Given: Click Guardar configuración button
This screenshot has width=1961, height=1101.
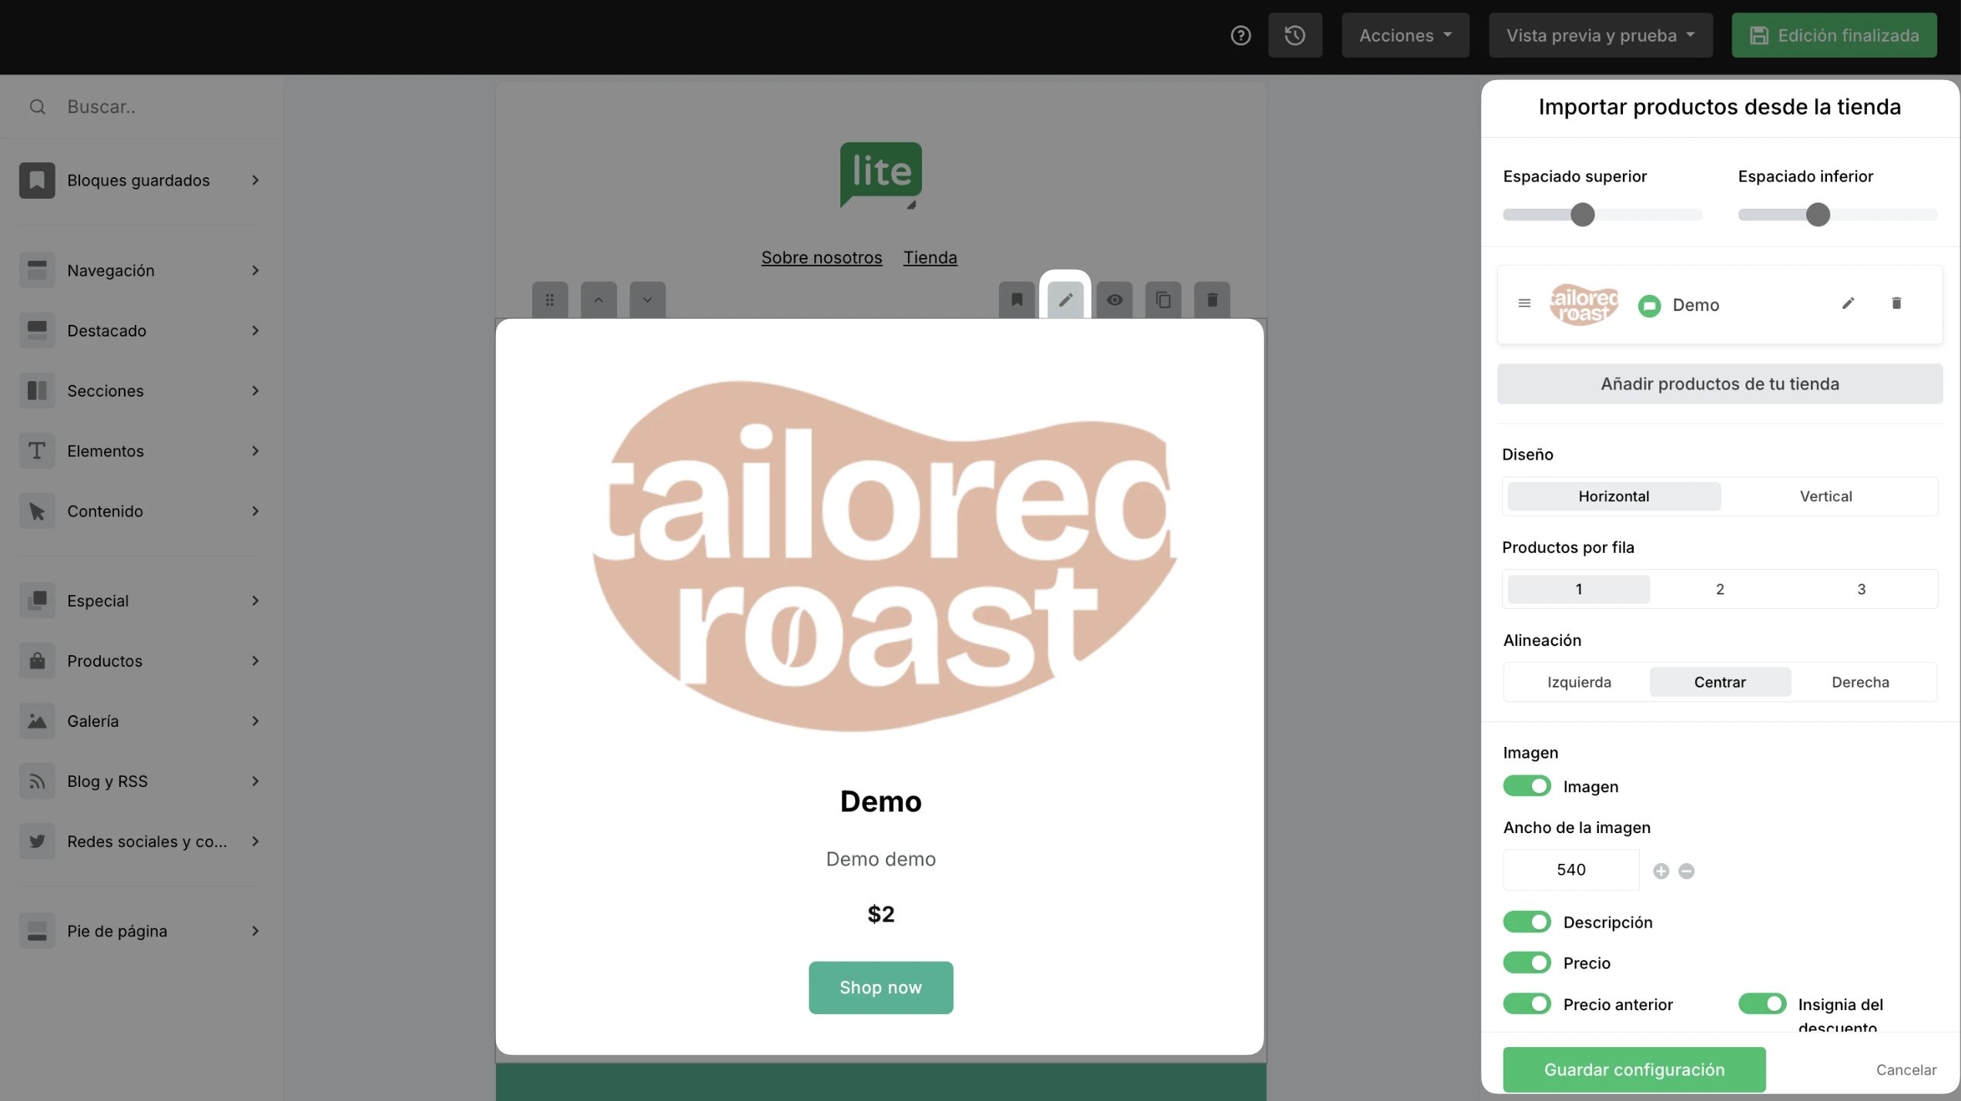Looking at the screenshot, I should (x=1634, y=1069).
